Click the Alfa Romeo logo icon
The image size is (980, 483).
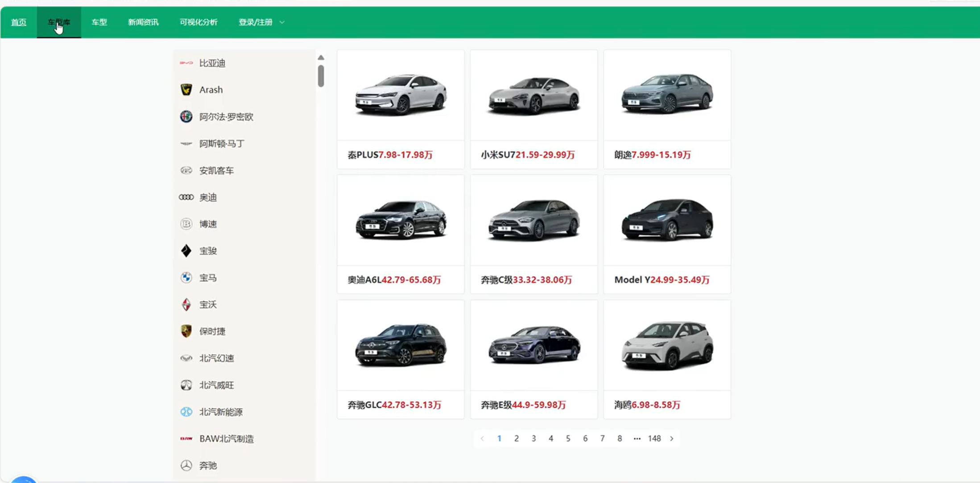186,117
